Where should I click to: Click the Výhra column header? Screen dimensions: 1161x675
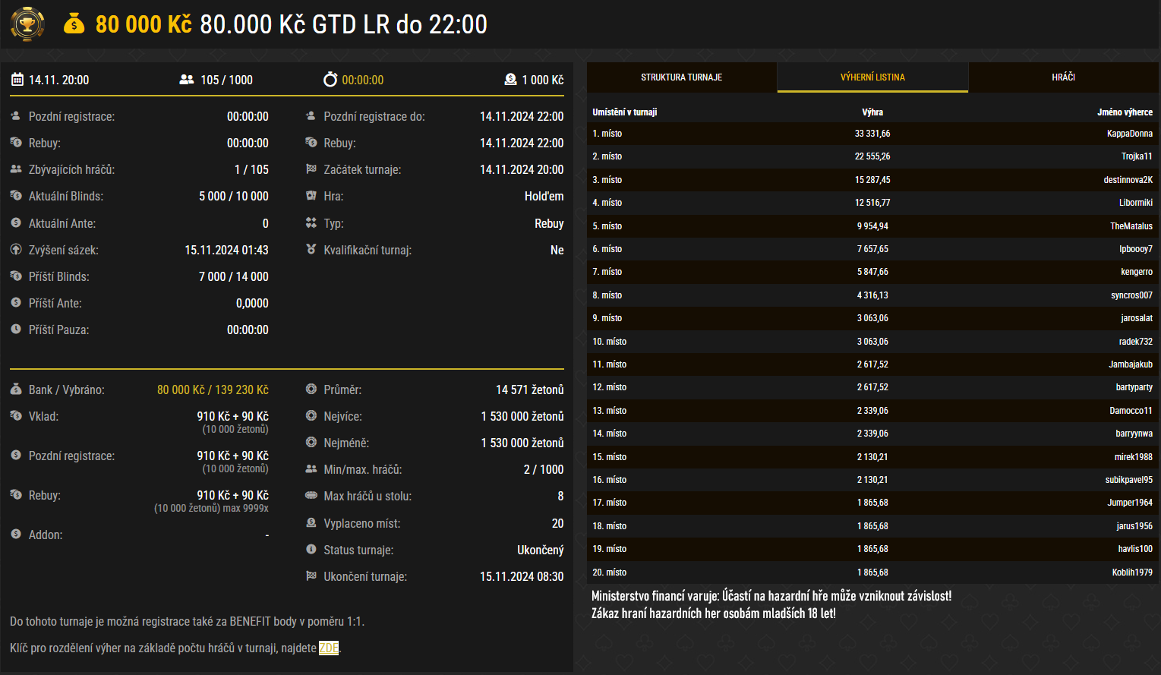tap(872, 112)
